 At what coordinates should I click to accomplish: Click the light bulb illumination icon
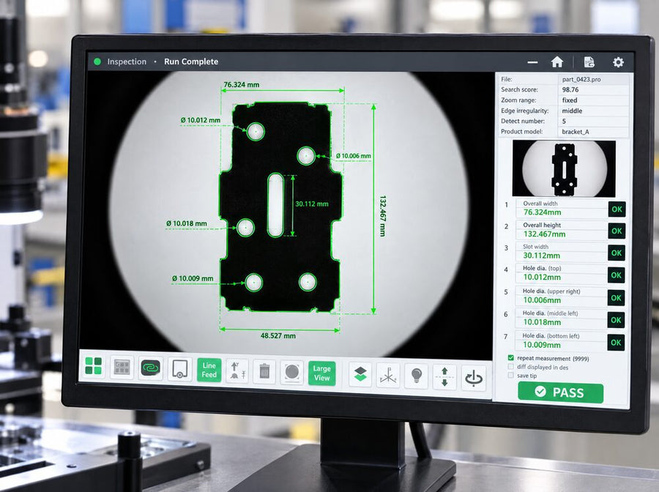416,376
